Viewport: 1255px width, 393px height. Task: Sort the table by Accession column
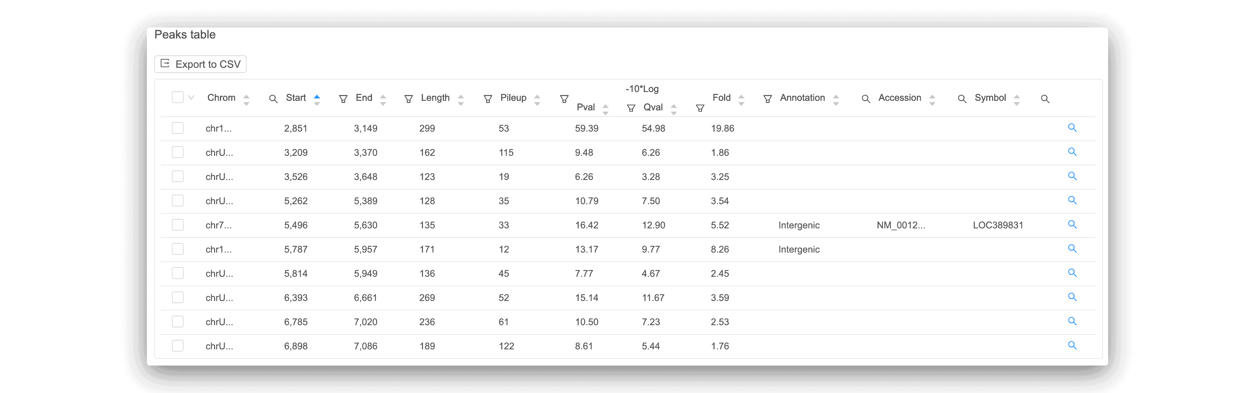(x=932, y=100)
